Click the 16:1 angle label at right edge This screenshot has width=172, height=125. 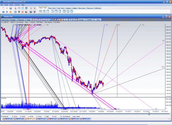[163, 67]
